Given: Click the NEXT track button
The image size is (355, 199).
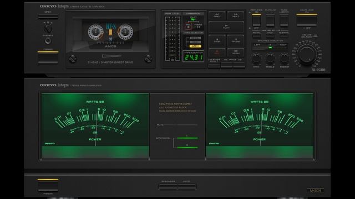Looking at the screenshot, I should click(235, 15).
